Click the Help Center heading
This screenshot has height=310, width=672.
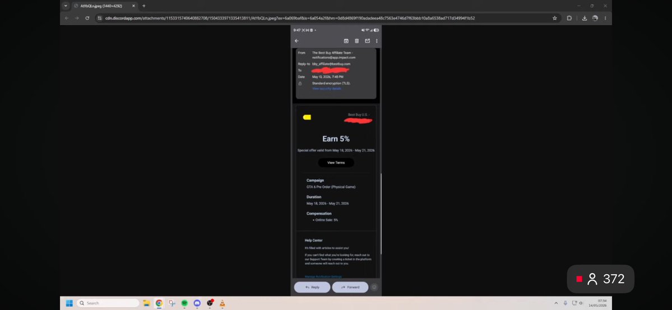point(314,241)
